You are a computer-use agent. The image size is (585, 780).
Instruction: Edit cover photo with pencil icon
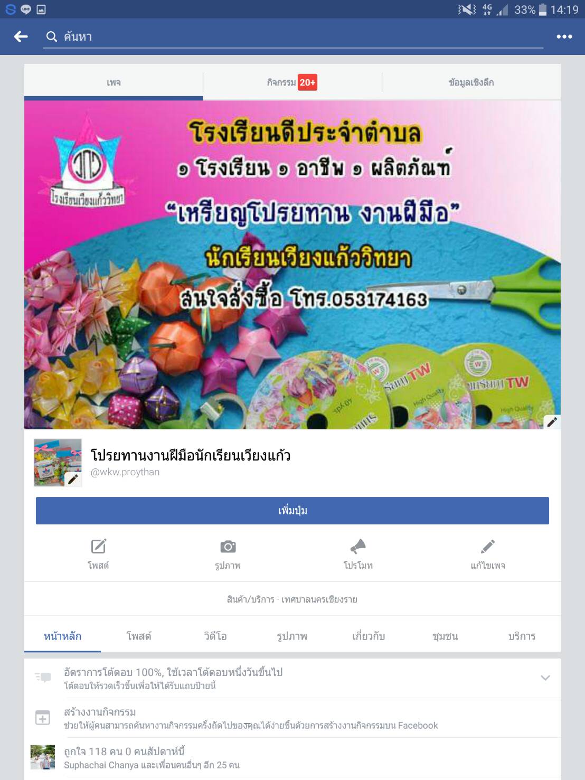(552, 421)
